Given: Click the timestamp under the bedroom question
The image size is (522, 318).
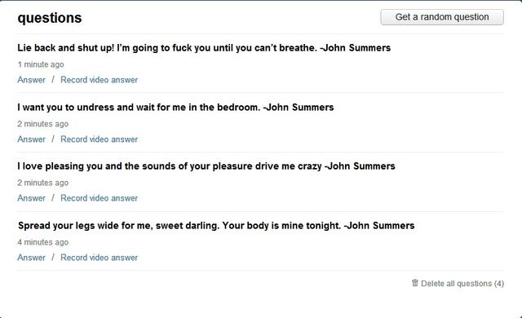Looking at the screenshot, I should tap(43, 124).
